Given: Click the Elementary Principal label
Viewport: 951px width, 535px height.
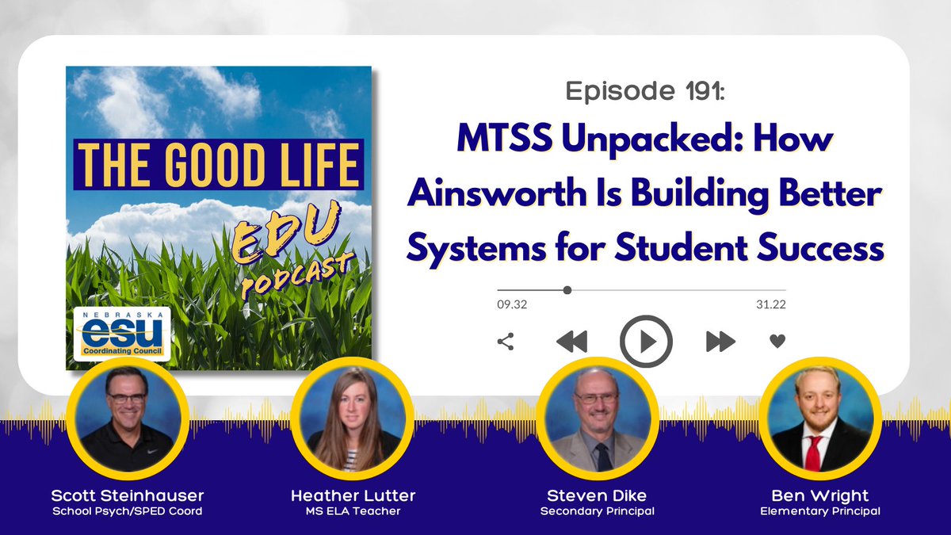Looking at the screenshot, I should [820, 511].
